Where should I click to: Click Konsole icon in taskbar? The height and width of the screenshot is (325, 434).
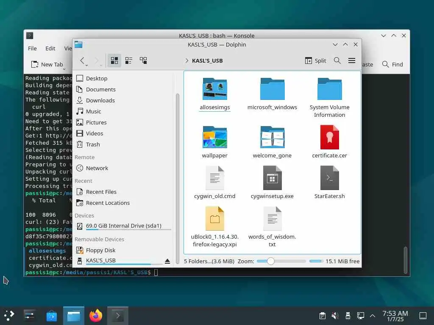118,316
